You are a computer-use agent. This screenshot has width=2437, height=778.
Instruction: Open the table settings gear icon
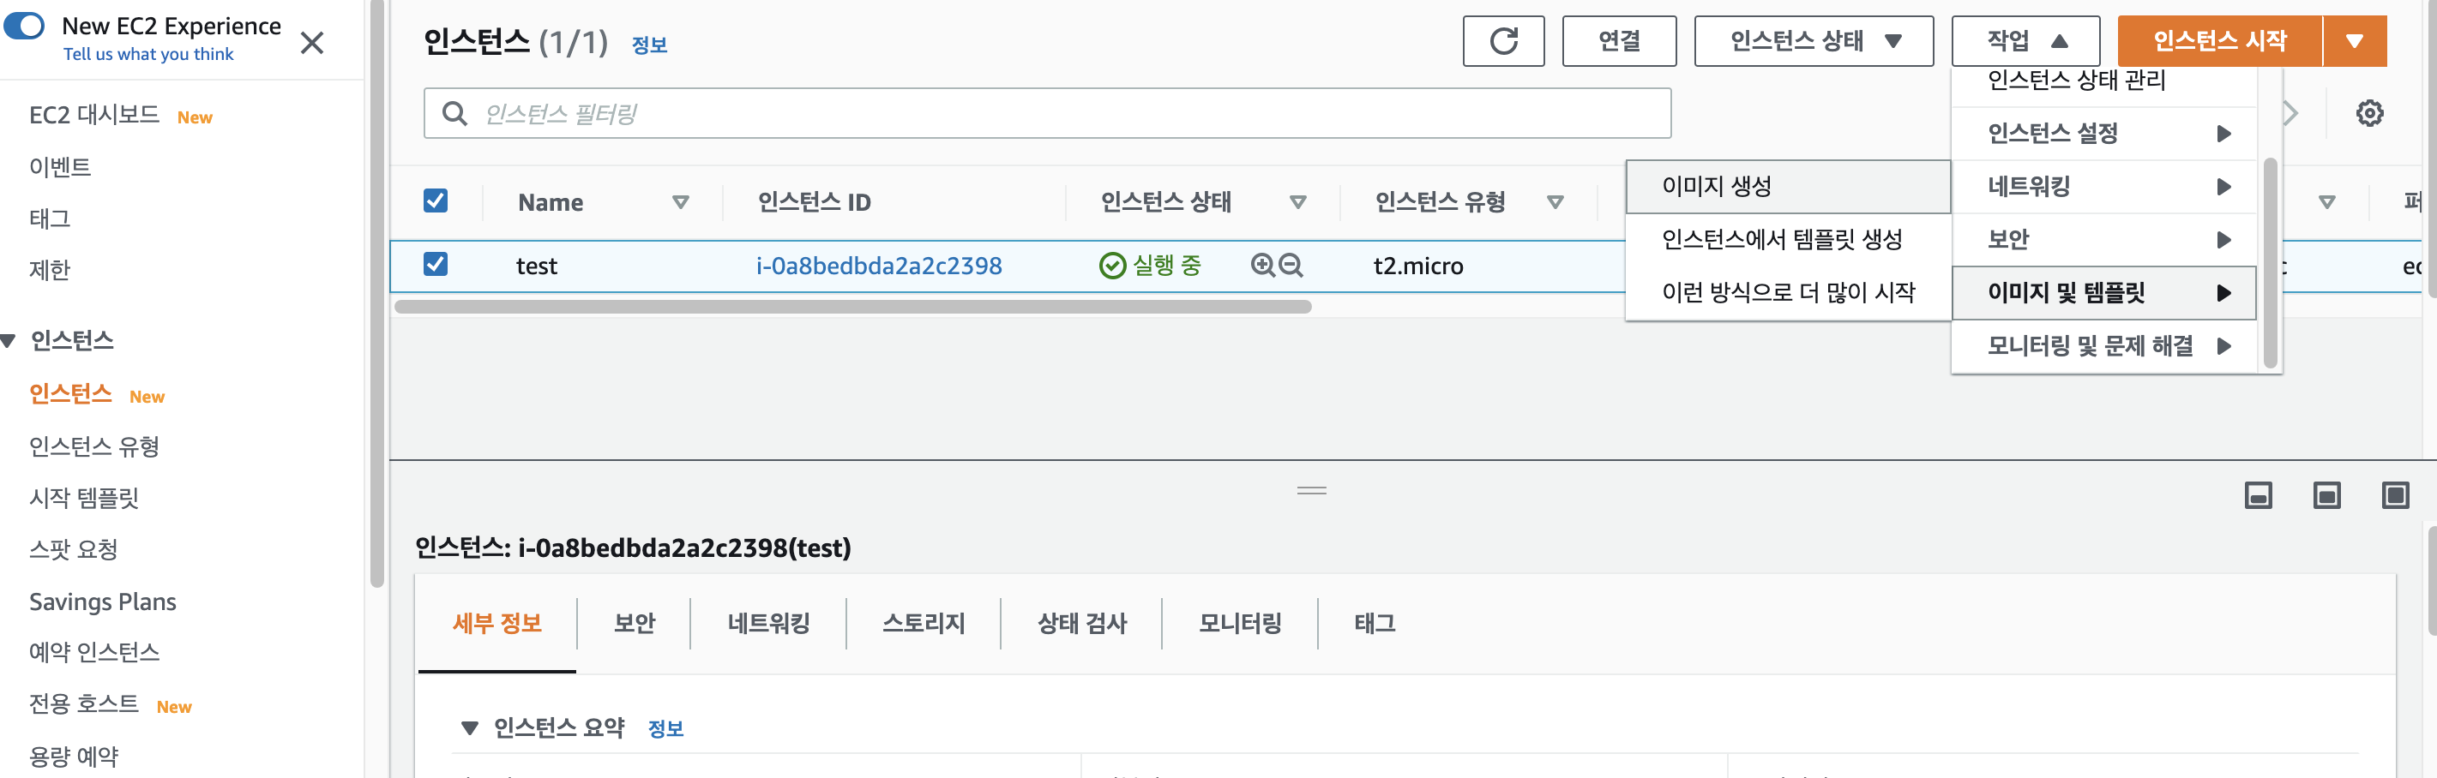pos(2369,113)
